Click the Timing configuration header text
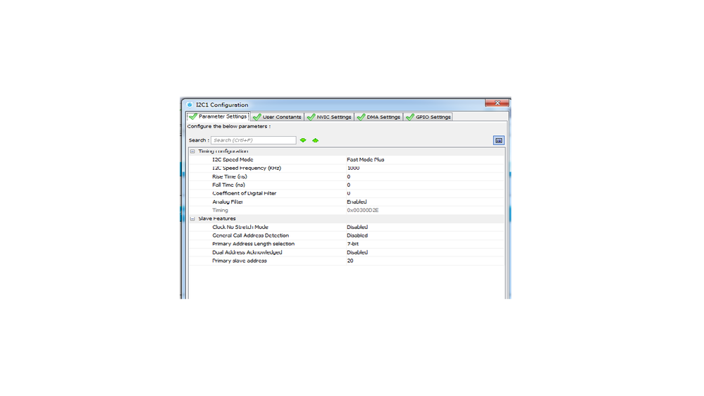Image resolution: width=704 pixels, height=396 pixels. pyautogui.click(x=223, y=151)
